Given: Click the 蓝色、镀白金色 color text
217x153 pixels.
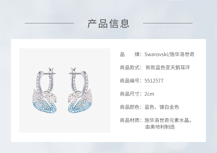Looking at the screenshot, I should tap(162, 107).
